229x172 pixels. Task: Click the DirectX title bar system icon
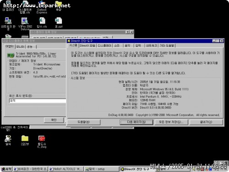tap(69, 41)
